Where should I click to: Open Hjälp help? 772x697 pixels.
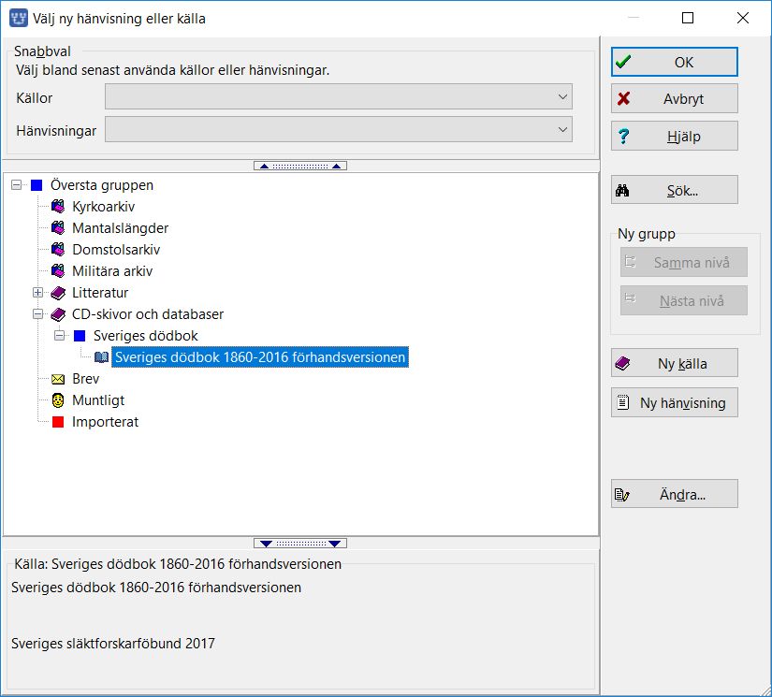click(675, 136)
